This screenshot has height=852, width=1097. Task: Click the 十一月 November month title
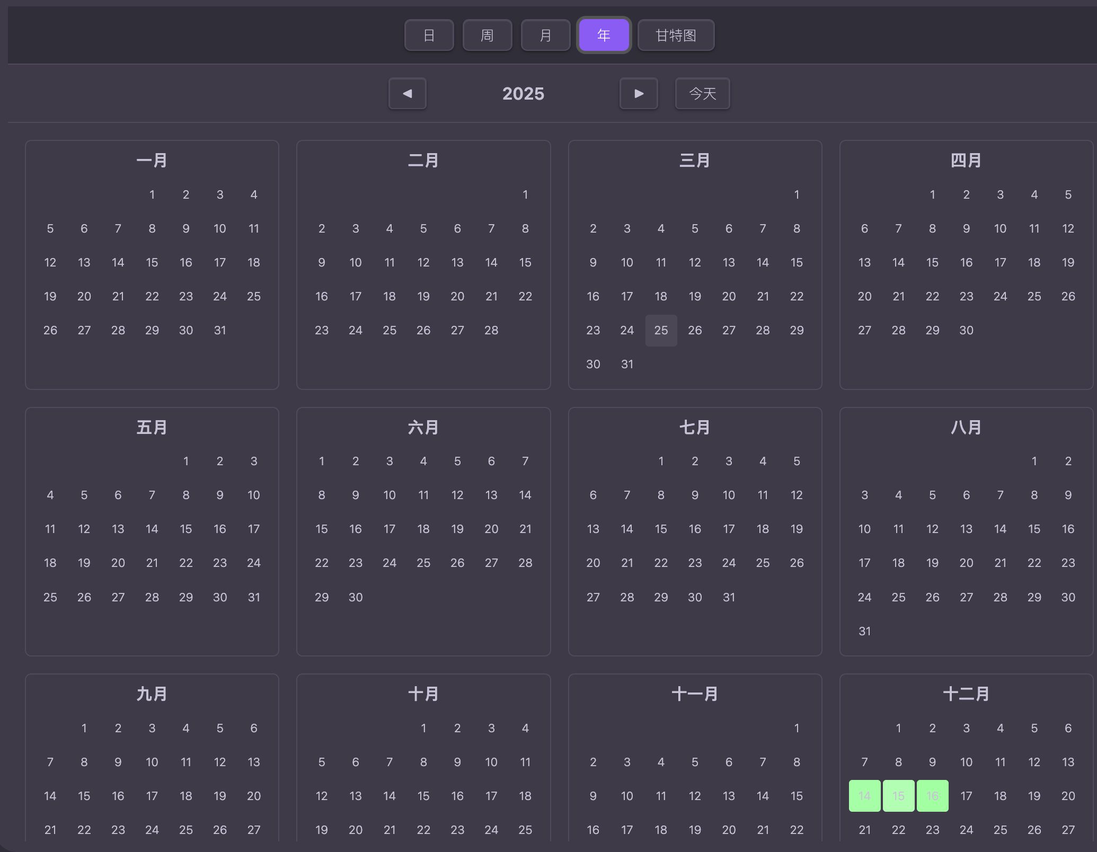pyautogui.click(x=694, y=694)
